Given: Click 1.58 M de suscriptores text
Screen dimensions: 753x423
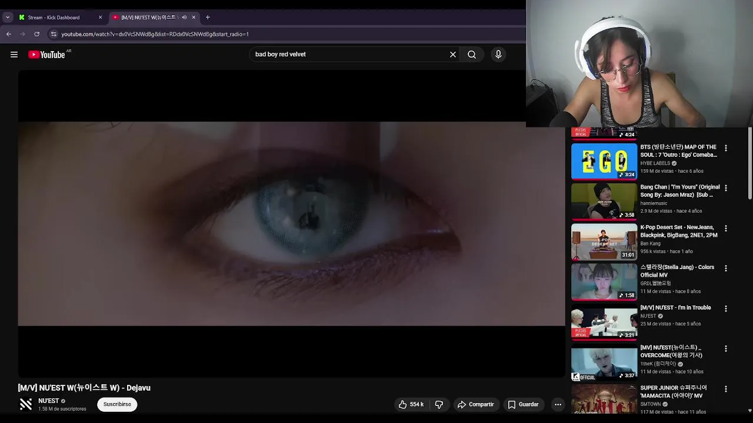Looking at the screenshot, I should point(62,409).
